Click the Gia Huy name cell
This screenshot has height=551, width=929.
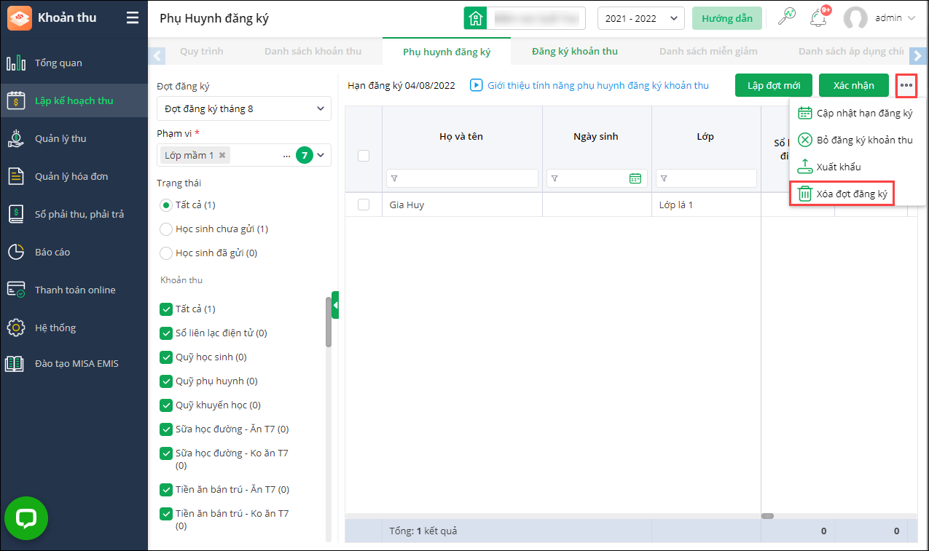point(462,205)
